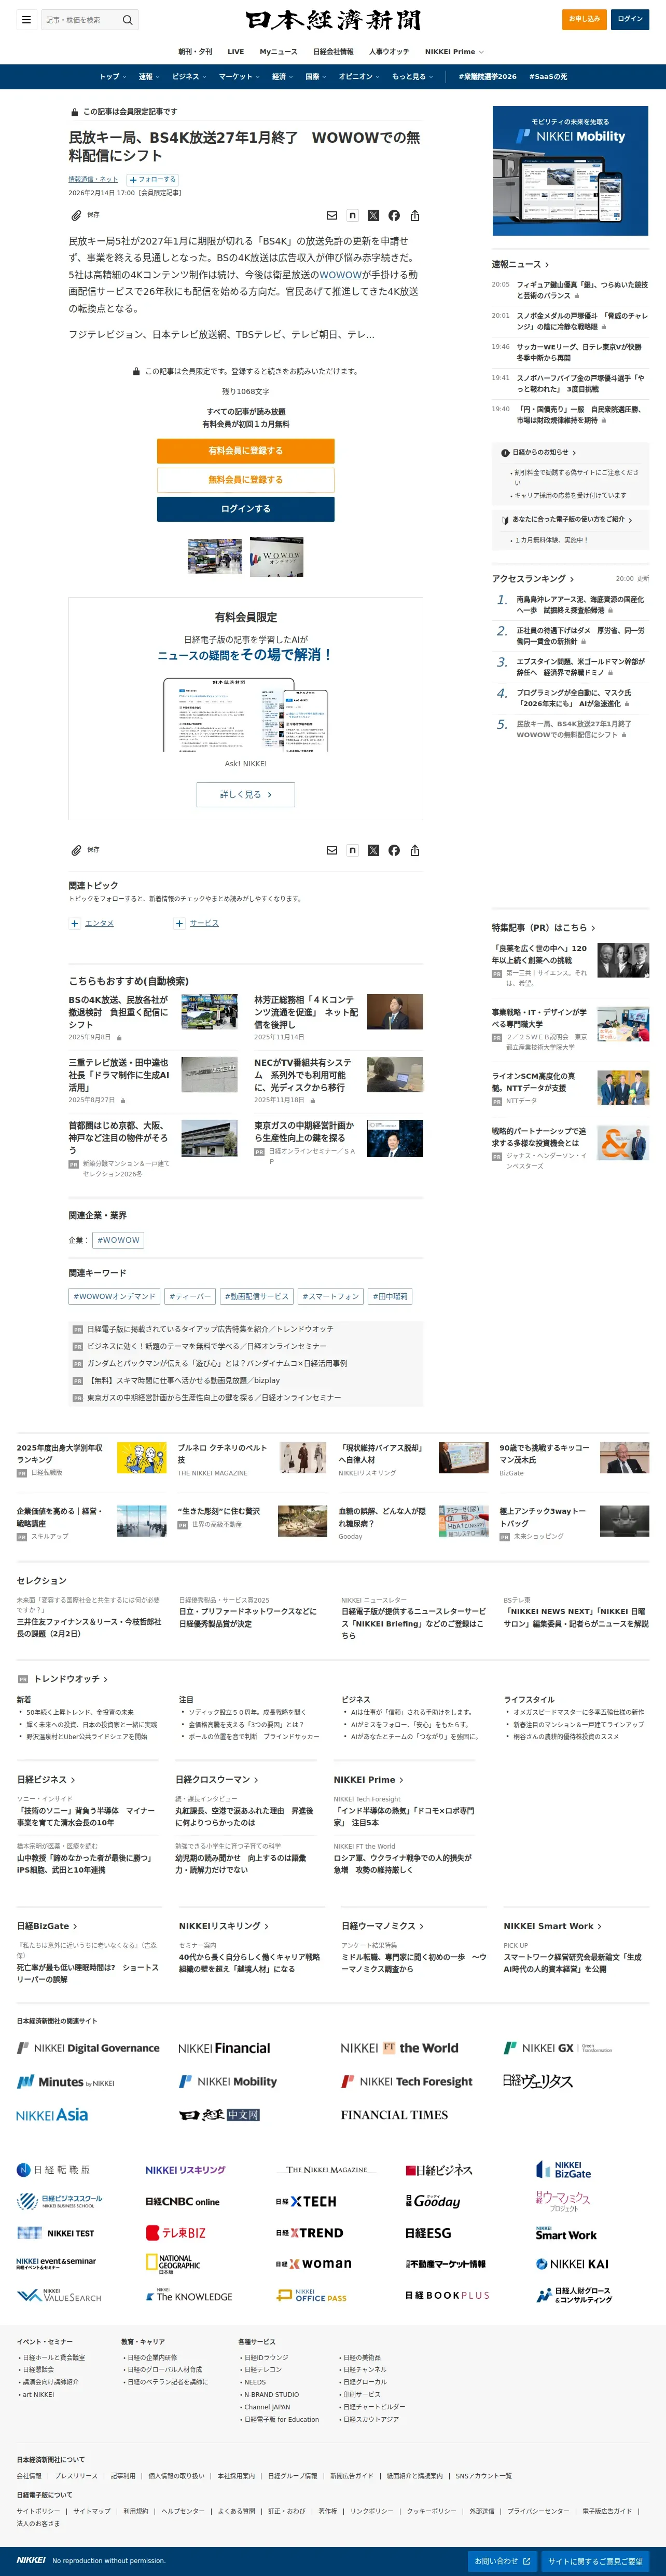Viewport: 666px width, 2576px height.
Task: Expand the ビジネス navigation dropdown
Action: tap(189, 77)
